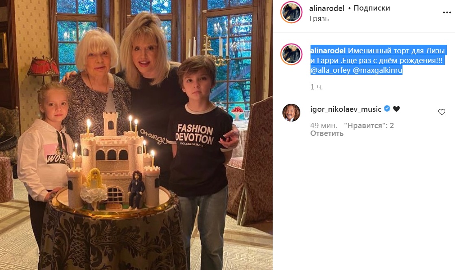This screenshot has height=270, width=455.
Task: Like igor_nikolaev_music's comment with the heart
Action: tap(441, 112)
